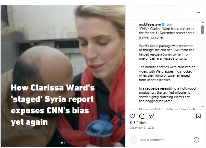Open the middleeasteye profile link

(150, 24)
